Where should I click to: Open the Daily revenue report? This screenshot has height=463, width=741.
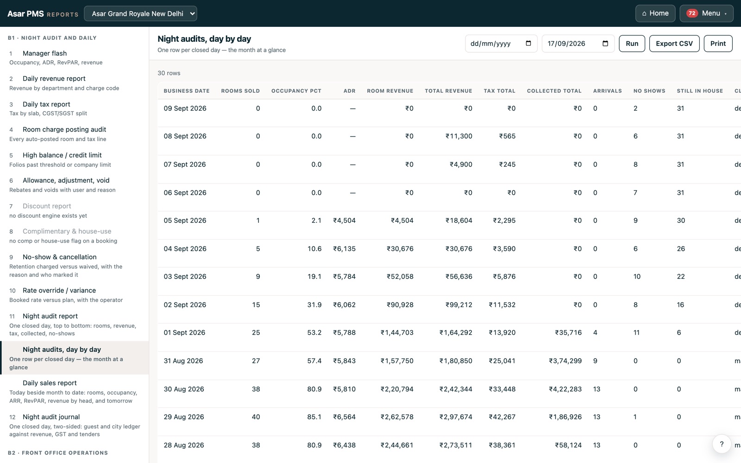(x=74, y=83)
